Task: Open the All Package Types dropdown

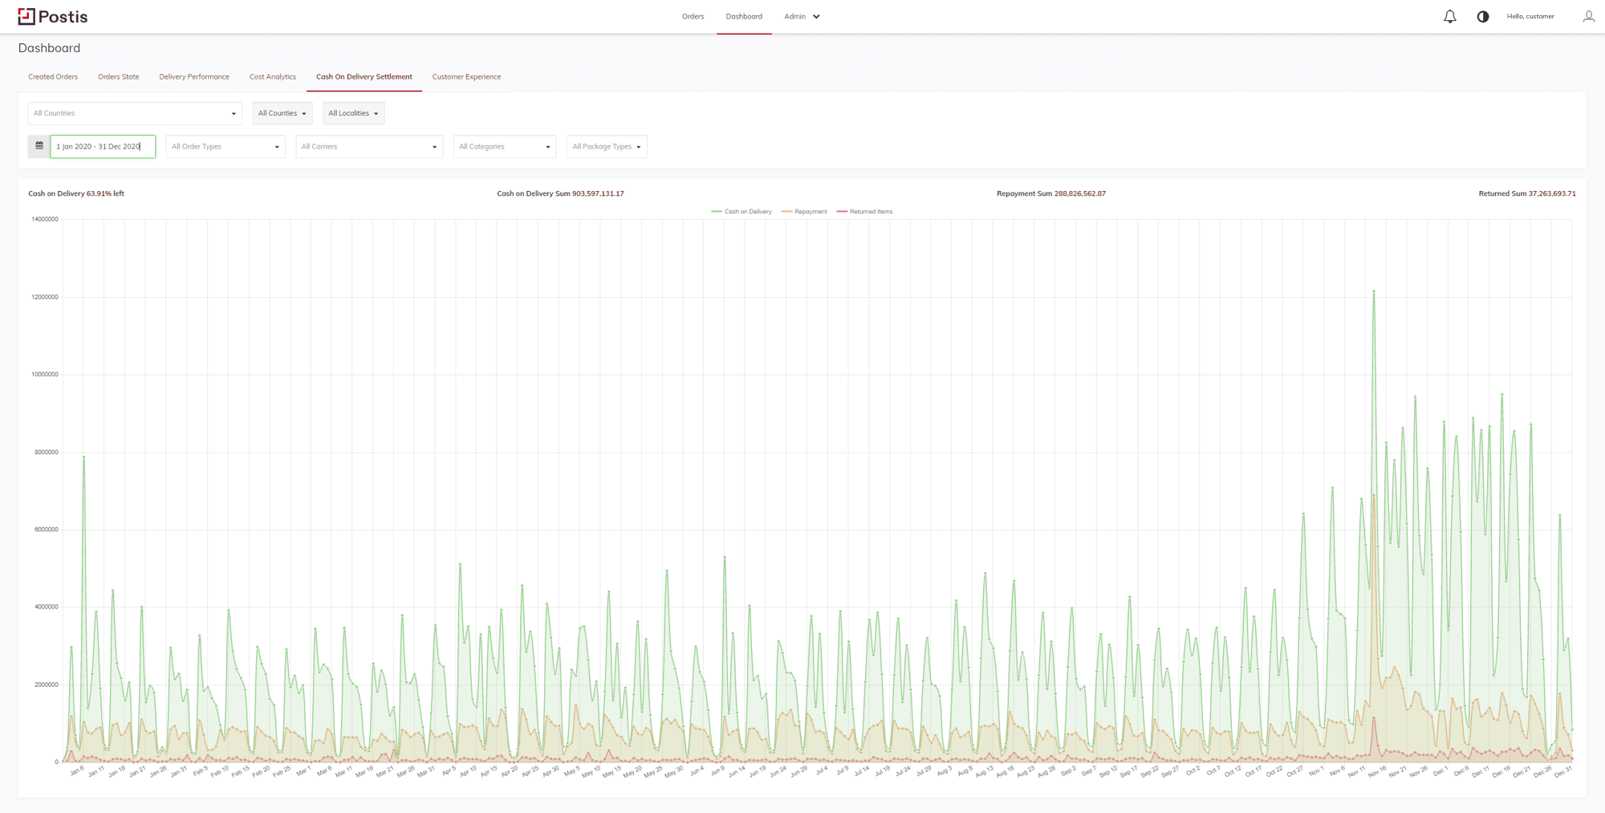Action: pos(606,147)
